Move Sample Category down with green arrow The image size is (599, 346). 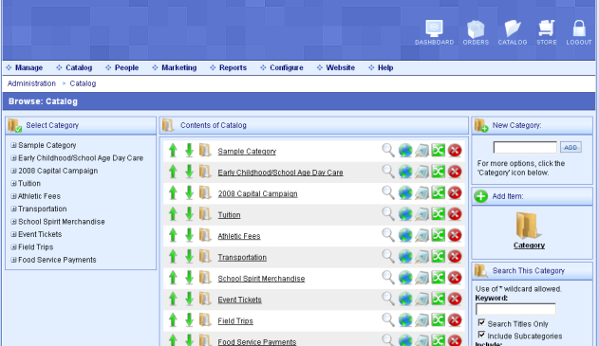189,151
